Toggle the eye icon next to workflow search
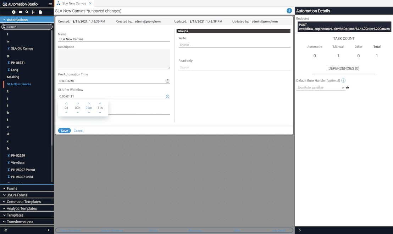Viewport: 393px width, 234px height. coord(347,88)
